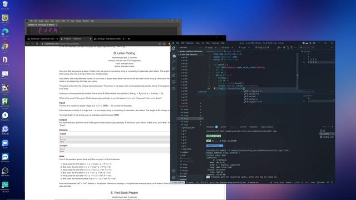Close the active editor tab in VS Code
Screen dimensions: 356x200
coord(268,47)
